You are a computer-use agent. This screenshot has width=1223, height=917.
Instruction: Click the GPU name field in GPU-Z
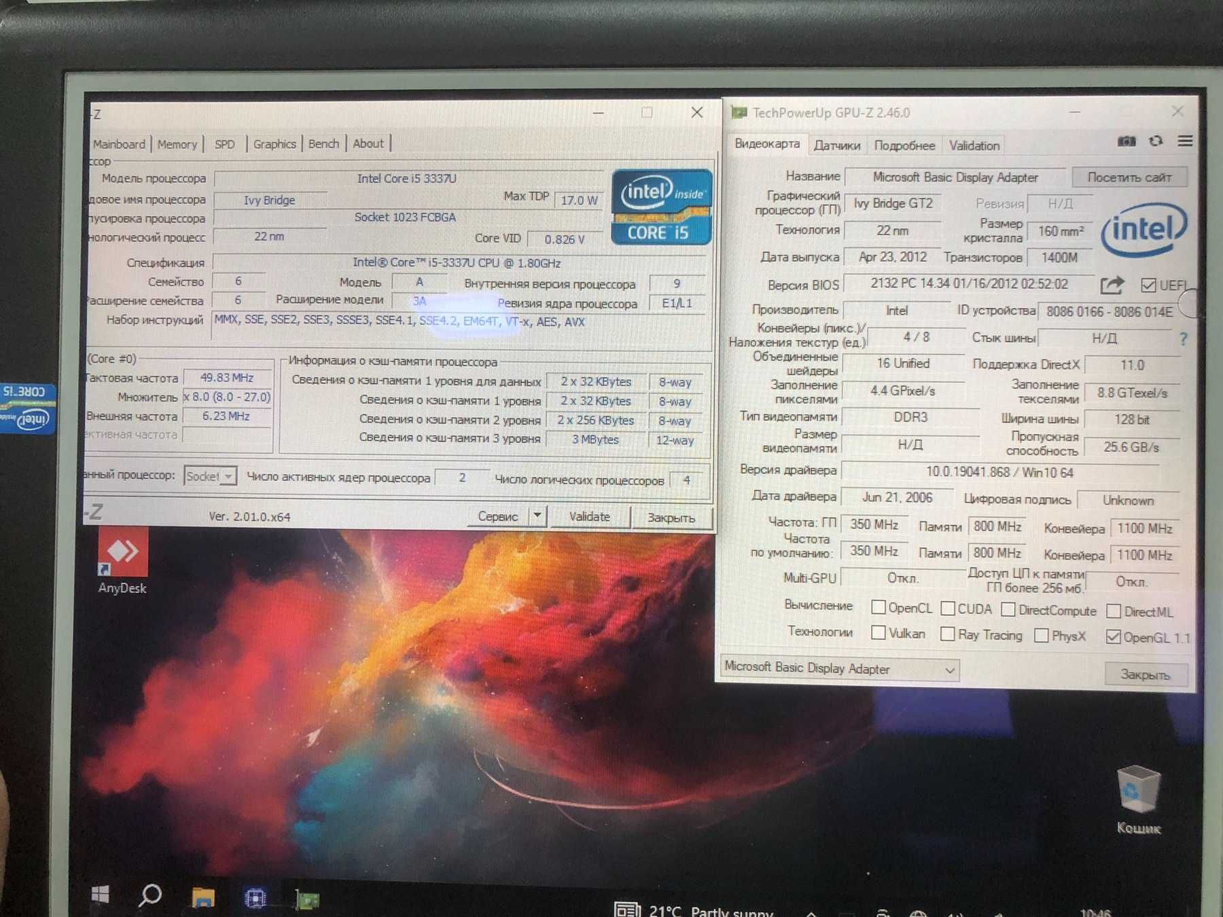[955, 177]
